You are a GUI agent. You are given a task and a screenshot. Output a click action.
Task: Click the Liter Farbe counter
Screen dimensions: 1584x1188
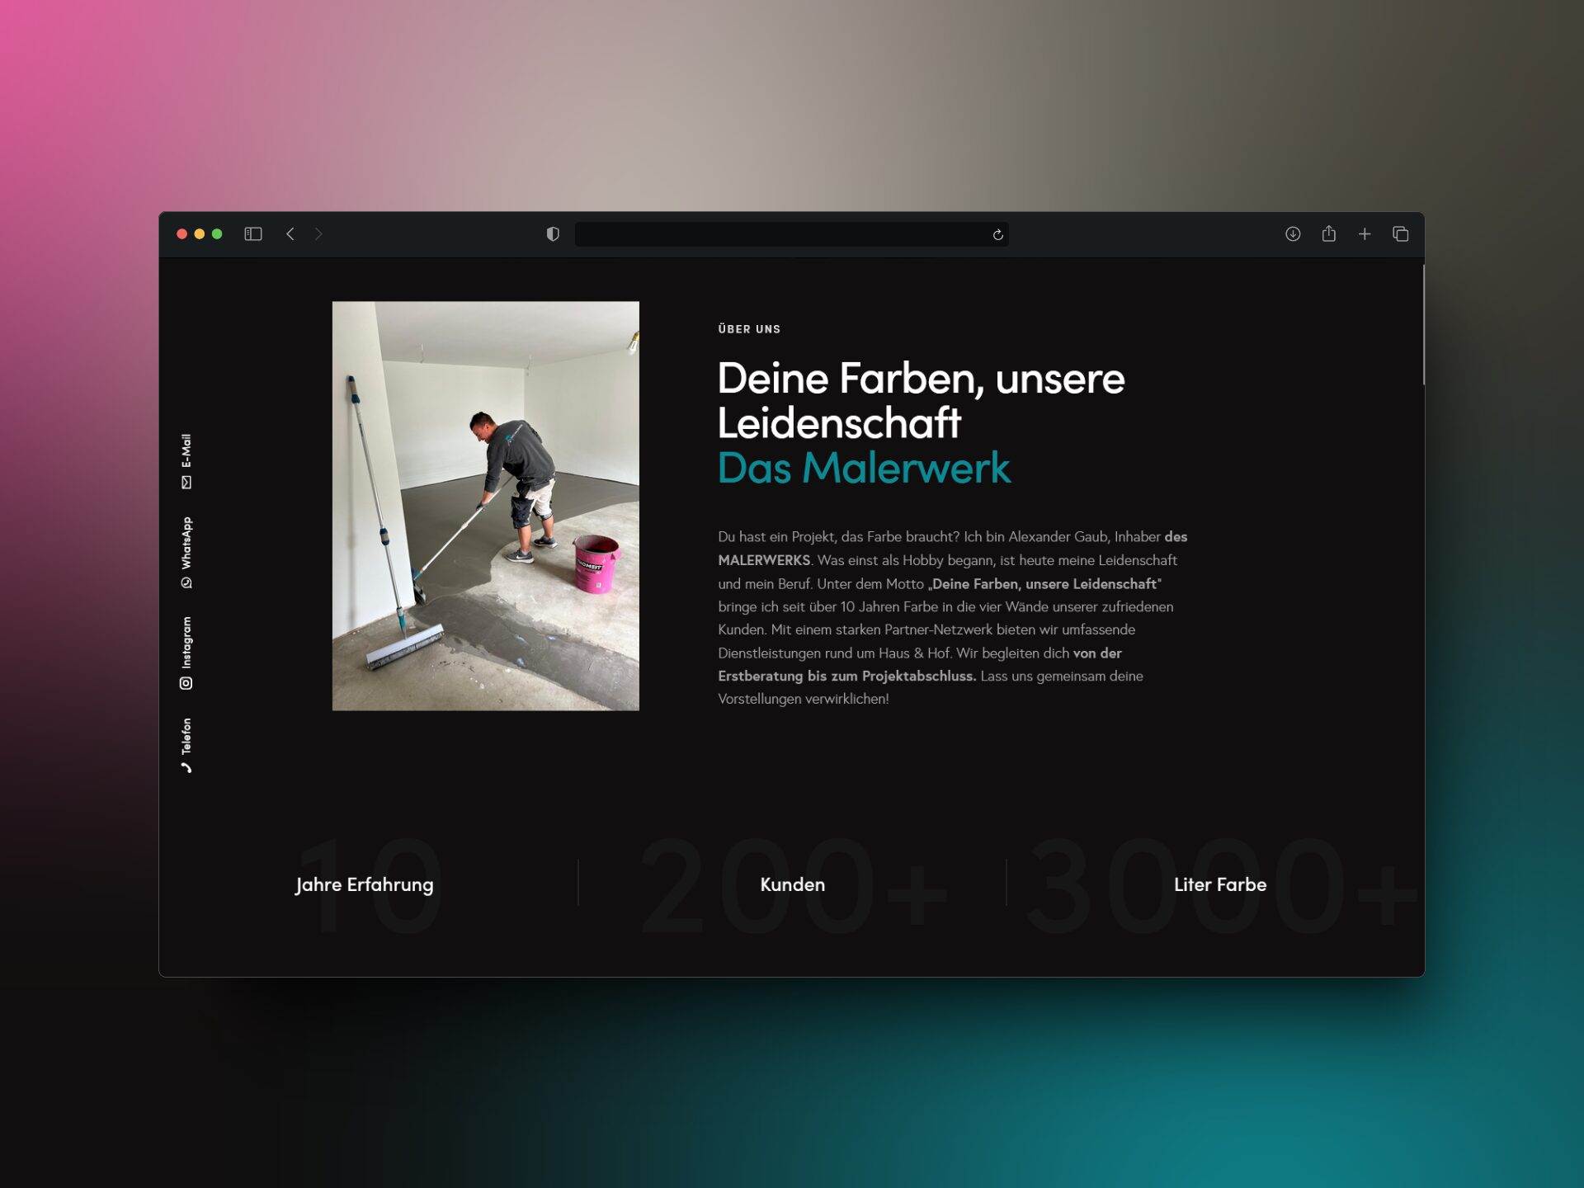(x=1219, y=884)
